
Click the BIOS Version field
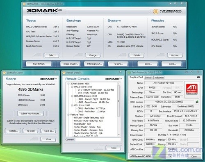pyautogui.click(x=169, y=102)
